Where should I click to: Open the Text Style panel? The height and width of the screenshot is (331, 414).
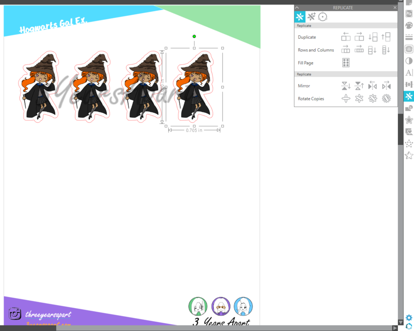[x=409, y=73]
